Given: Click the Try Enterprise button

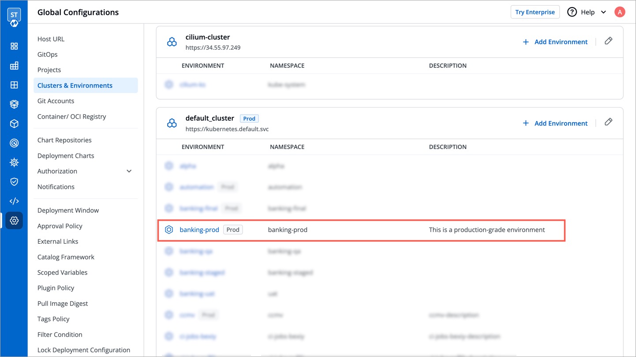Looking at the screenshot, I should click(535, 12).
